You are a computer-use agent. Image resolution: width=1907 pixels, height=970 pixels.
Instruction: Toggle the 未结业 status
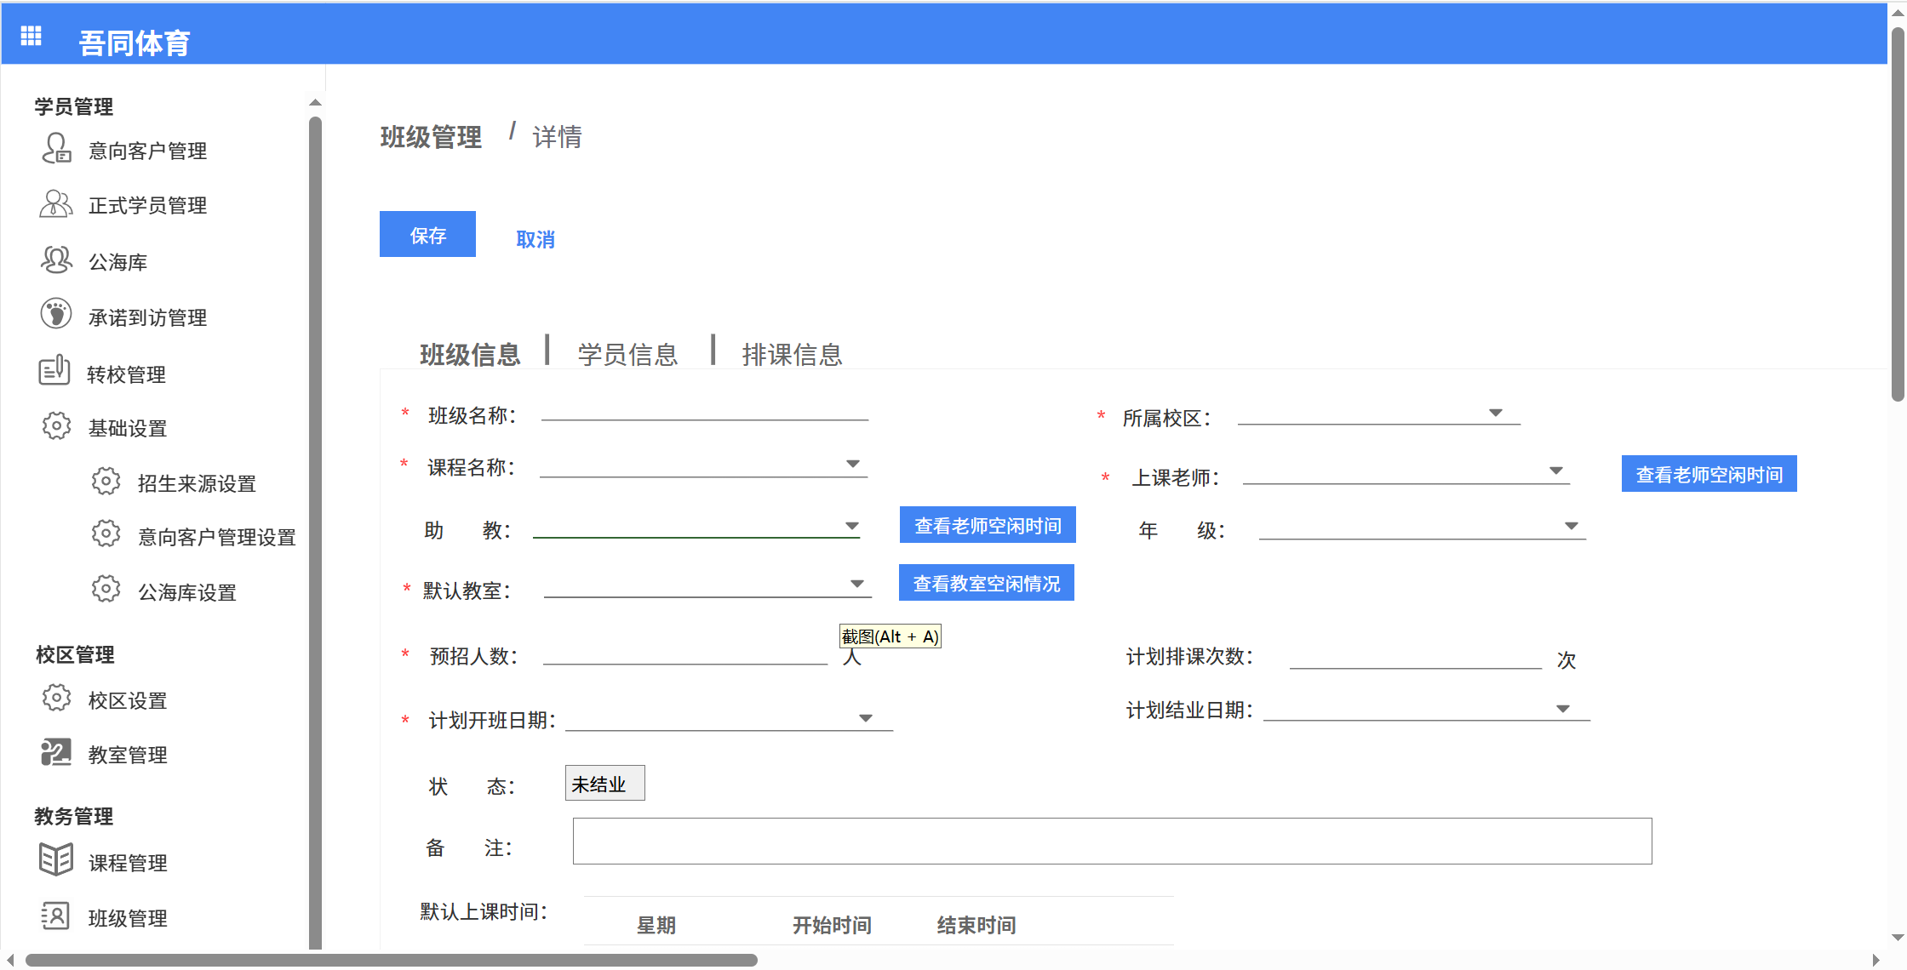tap(604, 783)
